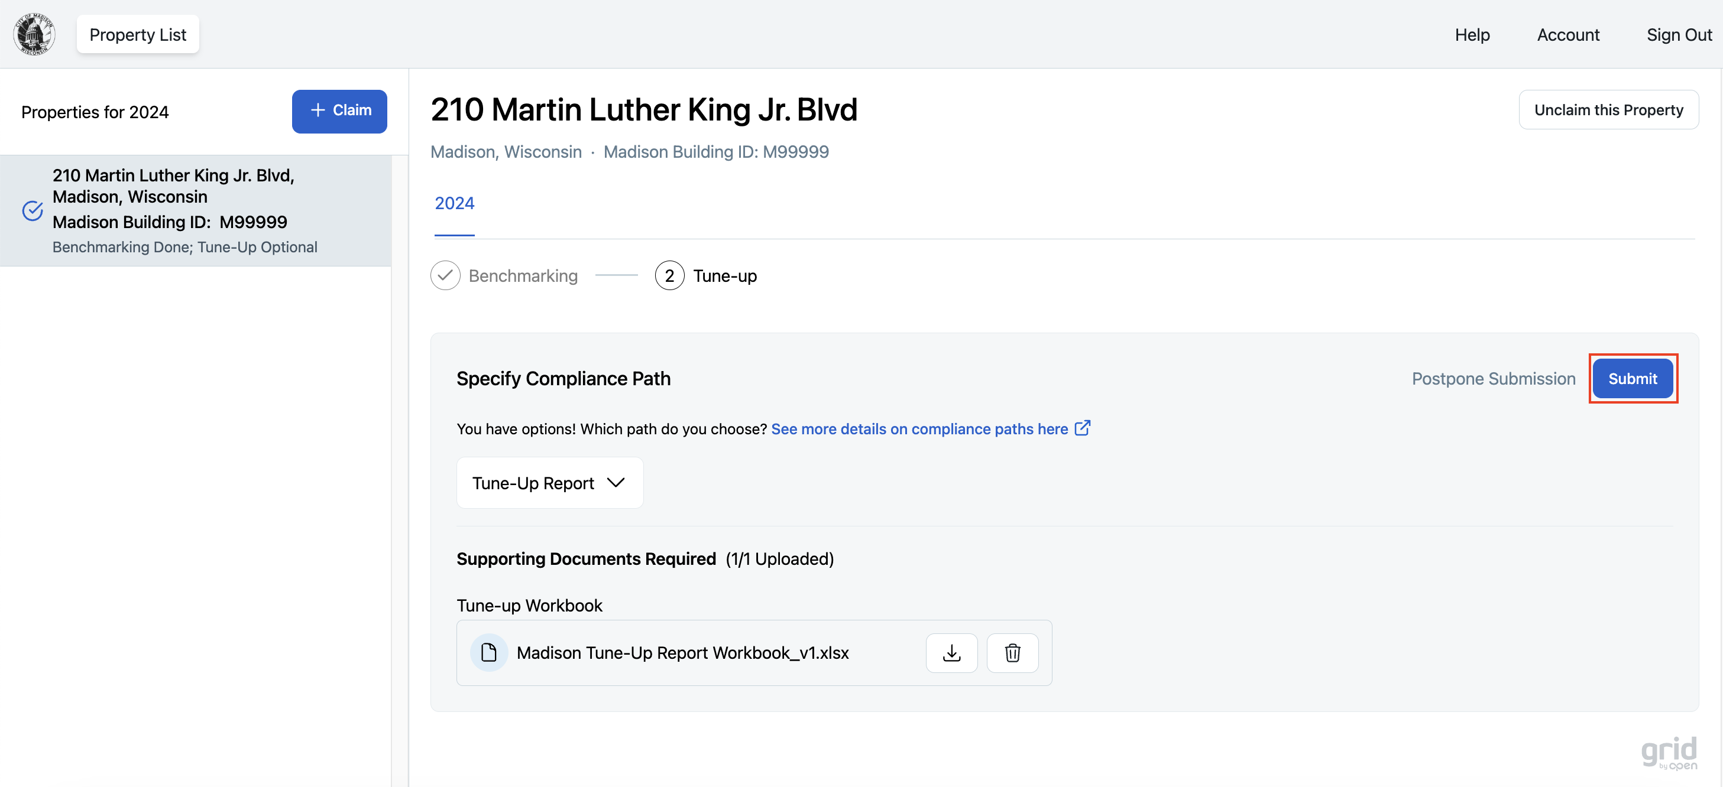
Task: Select the Tune-up step number 2 circle
Action: tap(669, 275)
